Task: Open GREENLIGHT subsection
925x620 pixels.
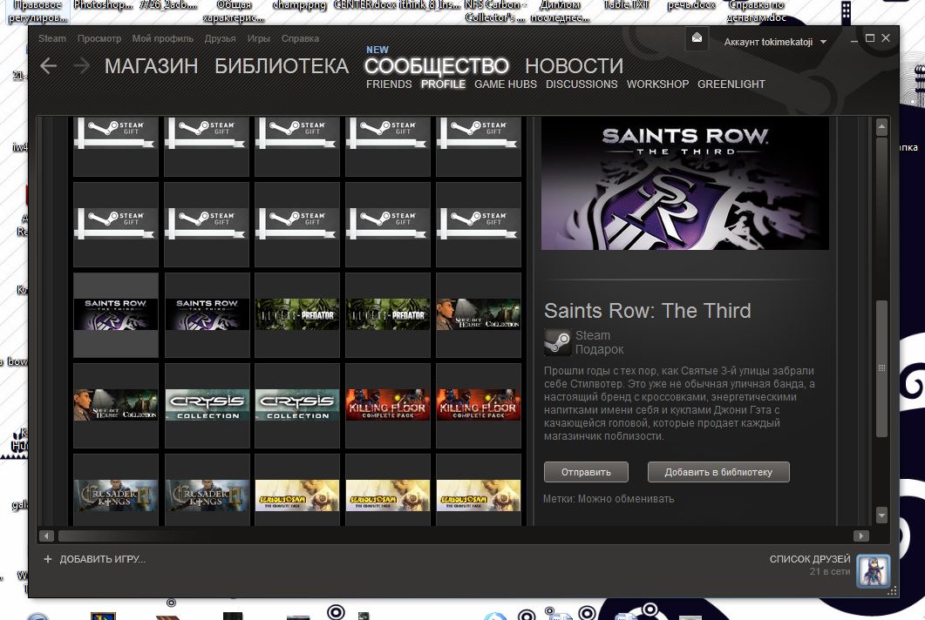Action: click(x=731, y=84)
